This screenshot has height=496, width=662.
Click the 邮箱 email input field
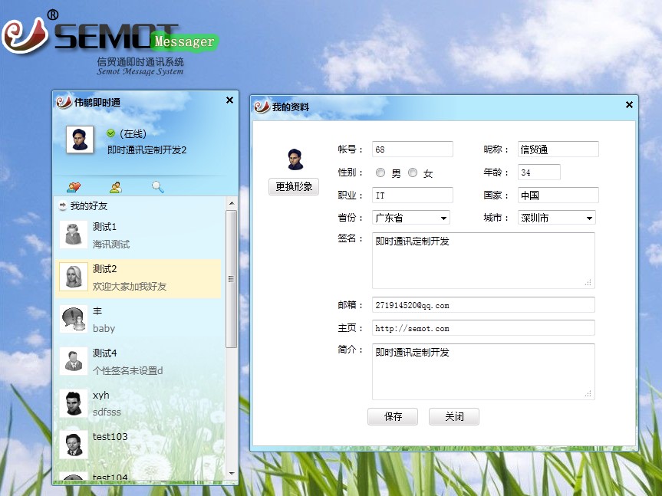pyautogui.click(x=483, y=305)
